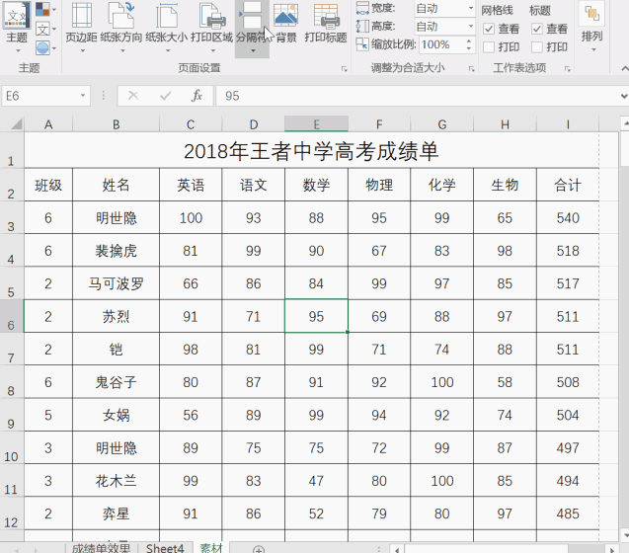The image size is (629, 553).
Task: Toggle 标题 打印 checkbox
Action: [x=537, y=47]
